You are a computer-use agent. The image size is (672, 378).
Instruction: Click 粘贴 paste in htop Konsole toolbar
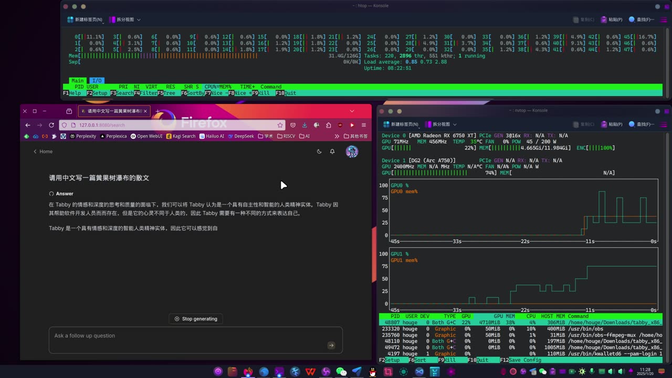(x=613, y=19)
